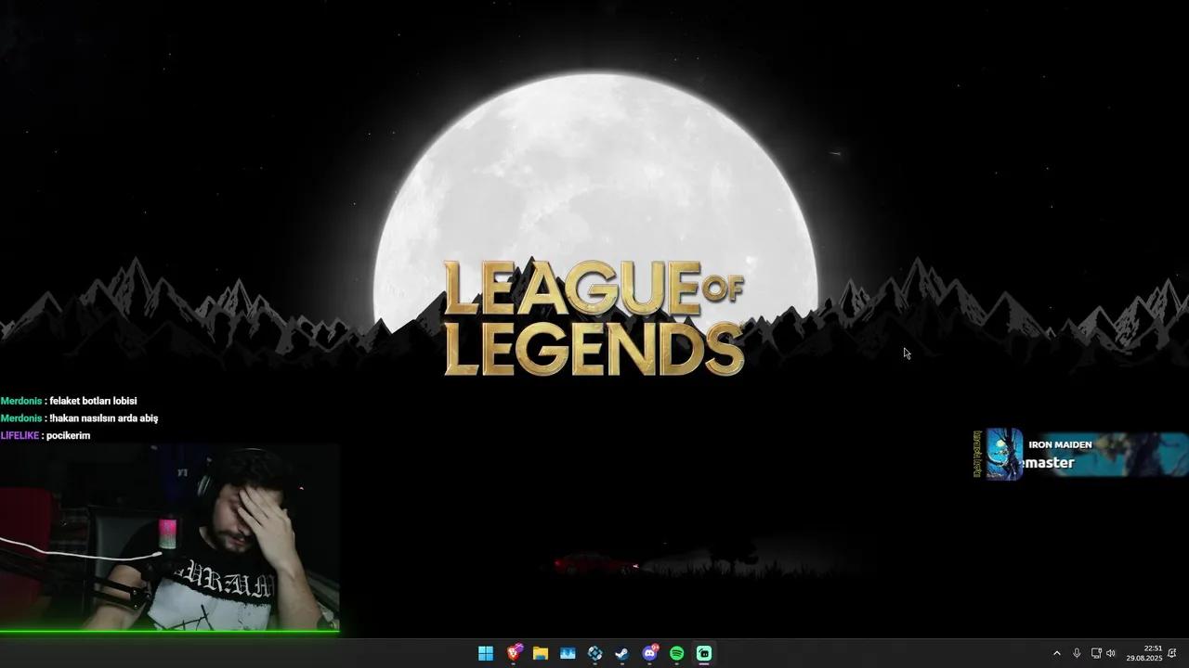Open the blue Photos app taskbar icon
The height and width of the screenshot is (668, 1189).
coord(568,653)
